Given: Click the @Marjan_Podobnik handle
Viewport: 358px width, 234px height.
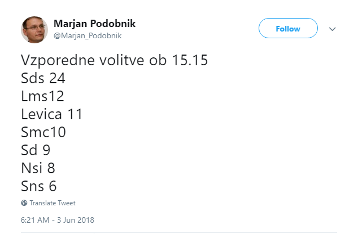Looking at the screenshot, I should (88, 35).
